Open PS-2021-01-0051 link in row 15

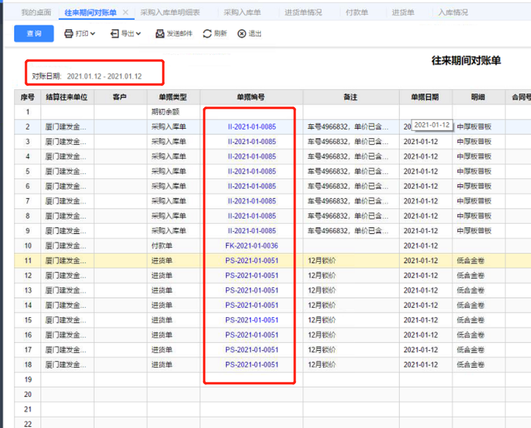[x=252, y=320]
